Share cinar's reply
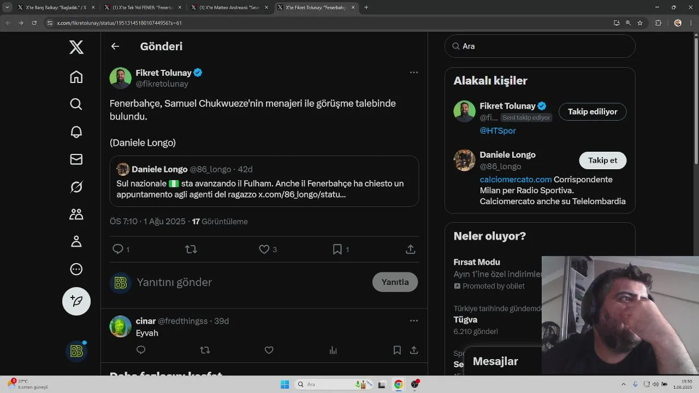 point(414,350)
